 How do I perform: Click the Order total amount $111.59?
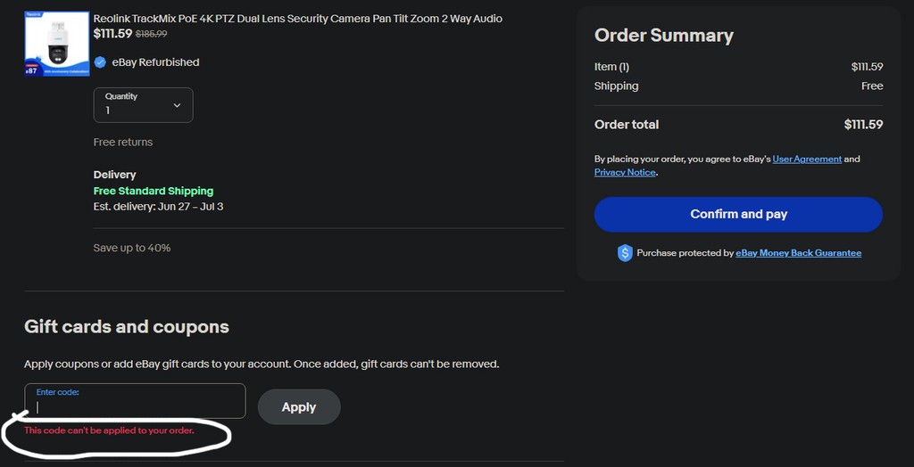tap(863, 125)
